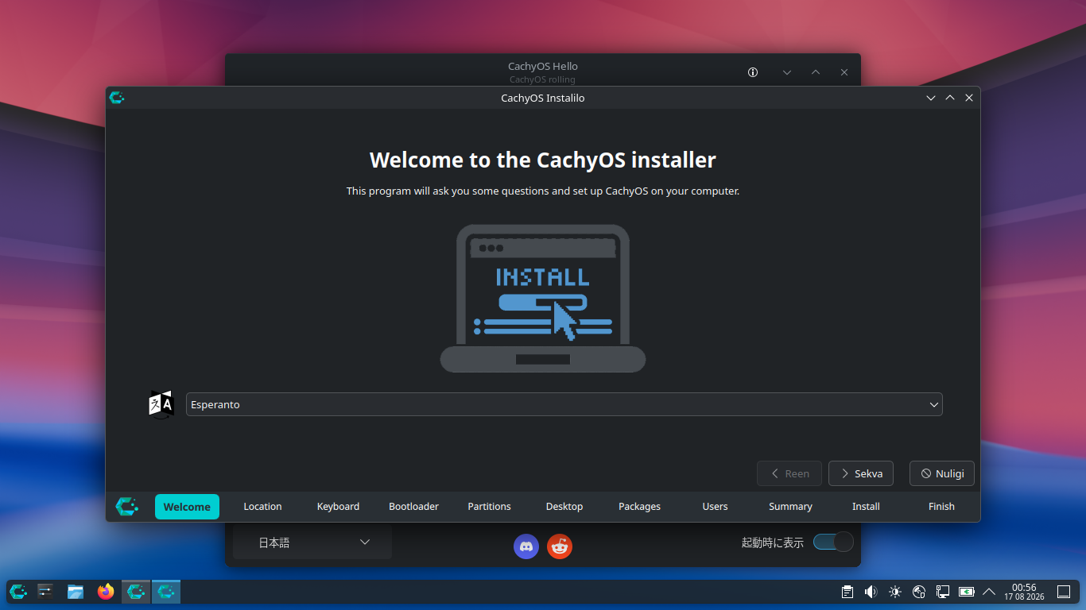Open the clipboard tray icon
1086x610 pixels.
[x=847, y=592]
